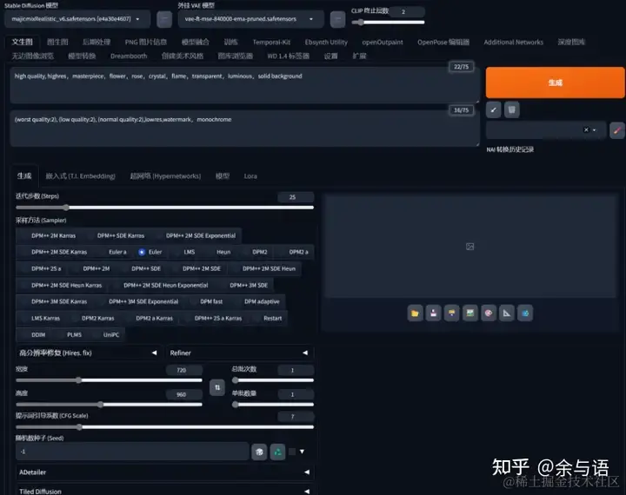Switch to the Lora sub-tab
626x495 pixels.
coord(250,176)
